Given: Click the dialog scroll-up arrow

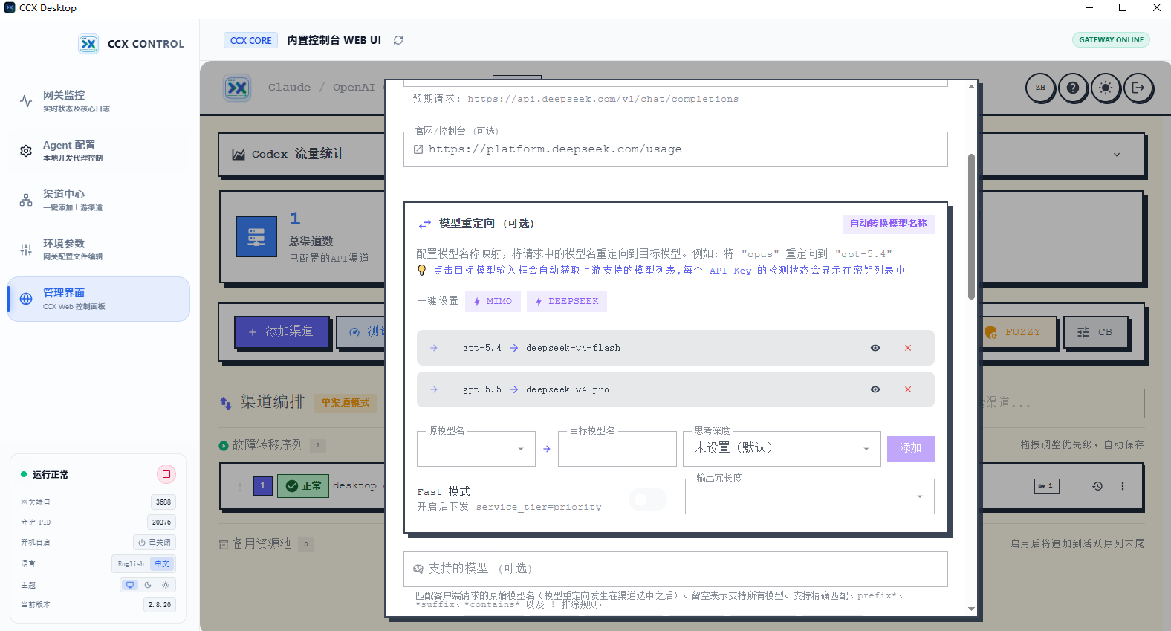Looking at the screenshot, I should pos(971,87).
